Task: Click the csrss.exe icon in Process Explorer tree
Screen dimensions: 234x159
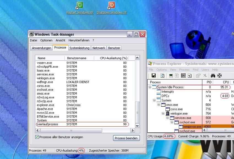Action: 168,109
